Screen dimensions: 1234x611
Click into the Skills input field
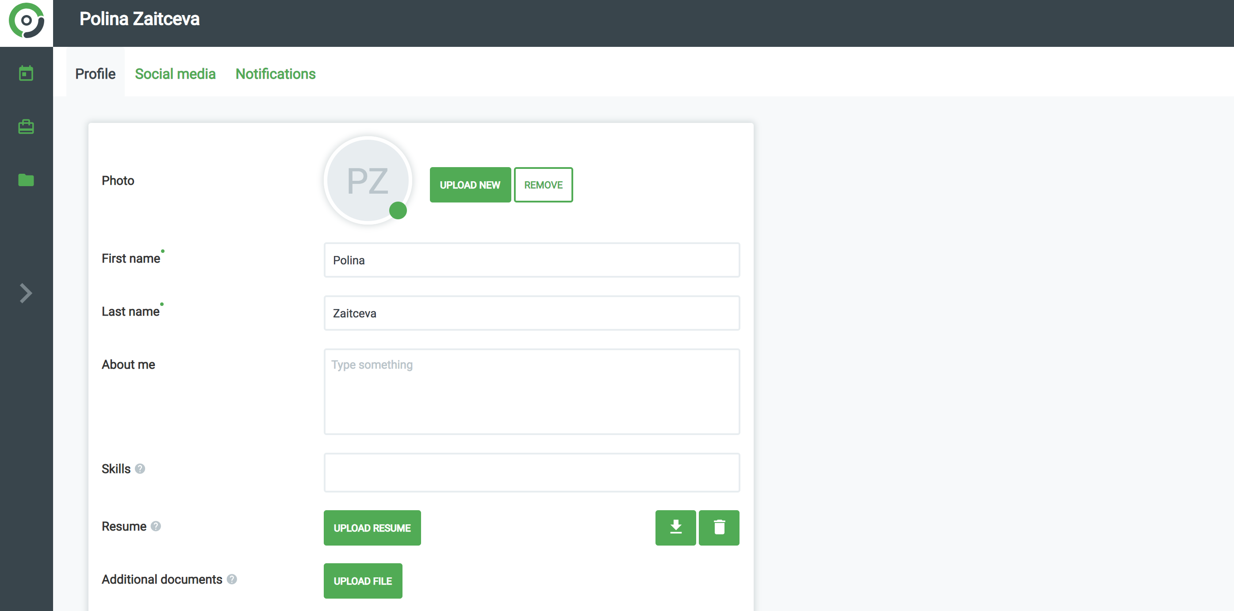coord(532,473)
